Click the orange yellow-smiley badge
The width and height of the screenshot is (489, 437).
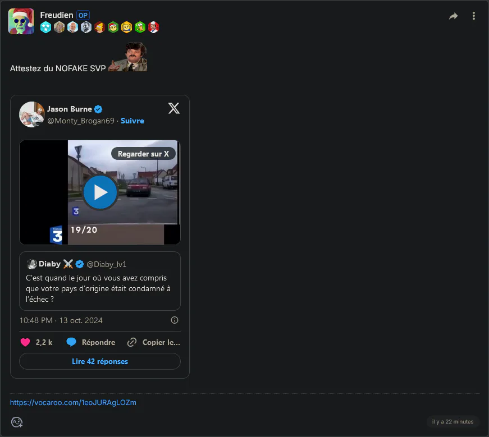(127, 27)
